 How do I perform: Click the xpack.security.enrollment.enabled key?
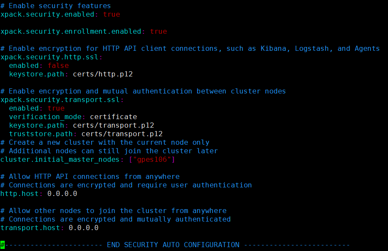pos(71,32)
